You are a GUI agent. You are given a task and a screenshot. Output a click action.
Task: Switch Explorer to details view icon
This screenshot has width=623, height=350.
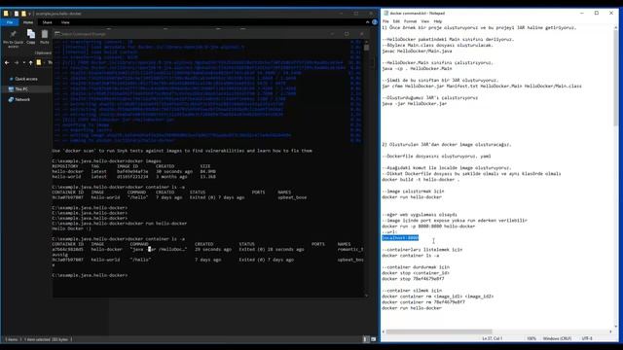point(366,339)
